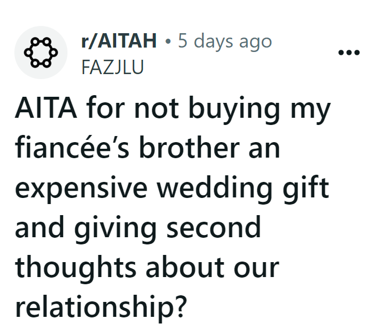Click the word "thoughts" in the title
The height and width of the screenshot is (334, 385).
click(75, 267)
